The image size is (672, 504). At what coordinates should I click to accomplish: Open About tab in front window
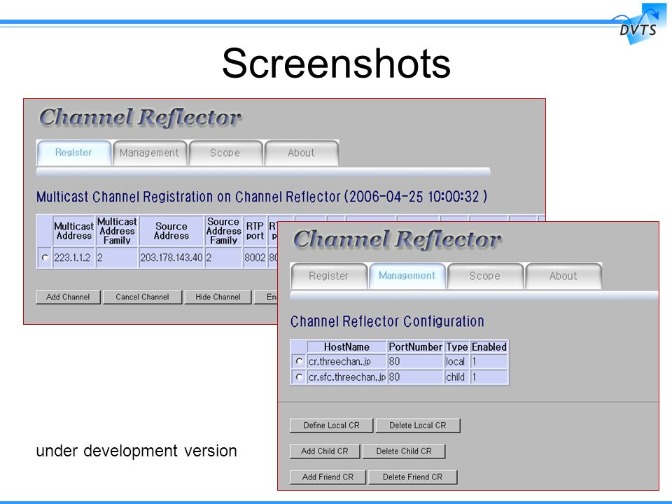(563, 276)
